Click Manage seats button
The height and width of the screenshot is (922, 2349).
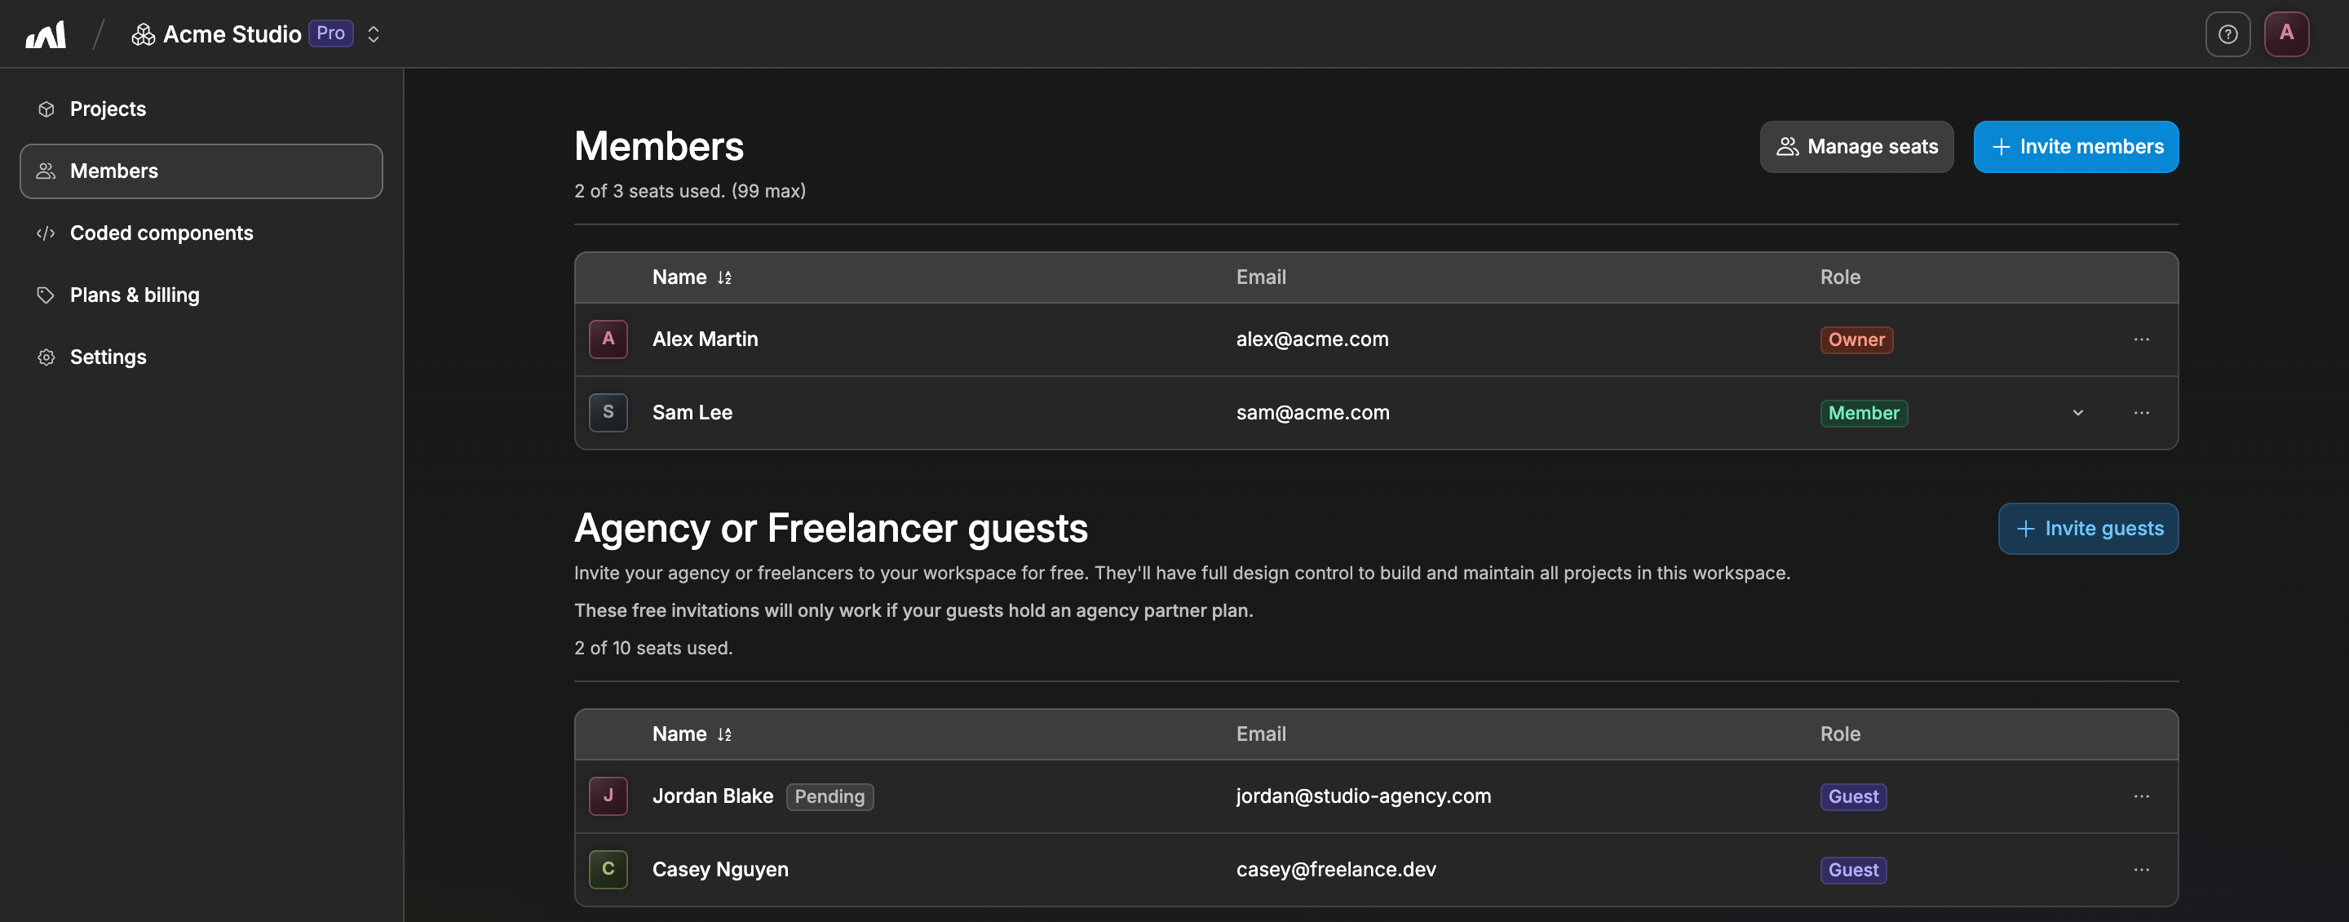click(x=1856, y=147)
